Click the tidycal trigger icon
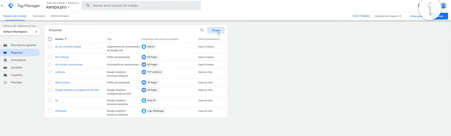This screenshot has width=451, height=136. tap(144, 47)
